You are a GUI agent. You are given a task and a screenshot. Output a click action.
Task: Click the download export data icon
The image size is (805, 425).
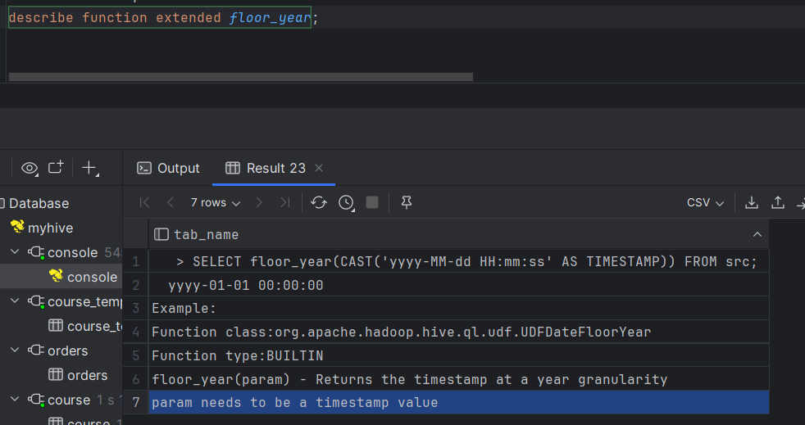click(751, 202)
